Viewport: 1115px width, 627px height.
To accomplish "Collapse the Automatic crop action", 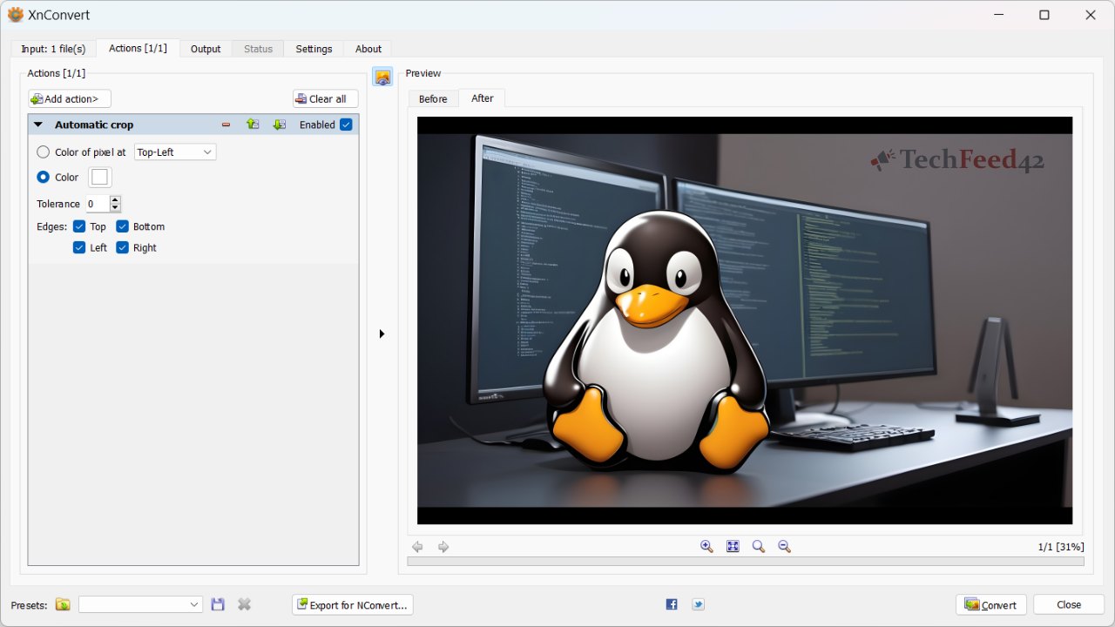I will click(38, 125).
